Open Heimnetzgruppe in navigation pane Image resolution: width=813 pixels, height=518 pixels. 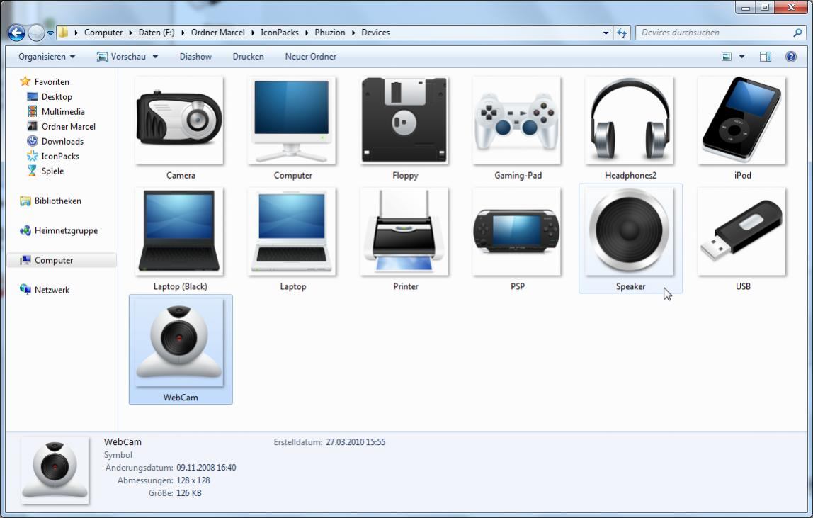pyautogui.click(x=66, y=230)
